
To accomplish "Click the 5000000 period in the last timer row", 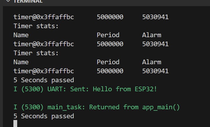I will (x=110, y=71).
